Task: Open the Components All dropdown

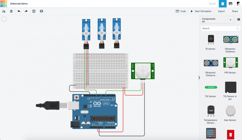Action: pos(216,20)
